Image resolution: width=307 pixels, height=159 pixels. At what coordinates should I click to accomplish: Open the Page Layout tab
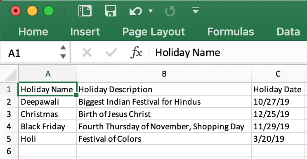[x=153, y=32]
